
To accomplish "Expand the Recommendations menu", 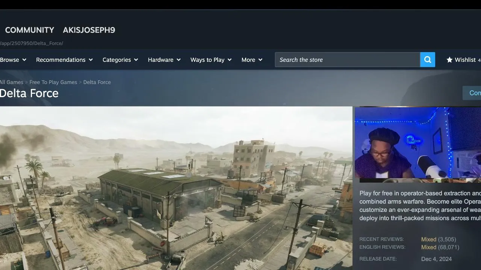I will coord(64,60).
